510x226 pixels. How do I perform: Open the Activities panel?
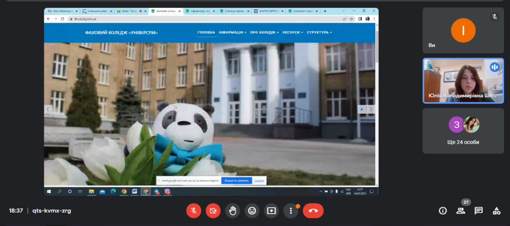coord(496,211)
